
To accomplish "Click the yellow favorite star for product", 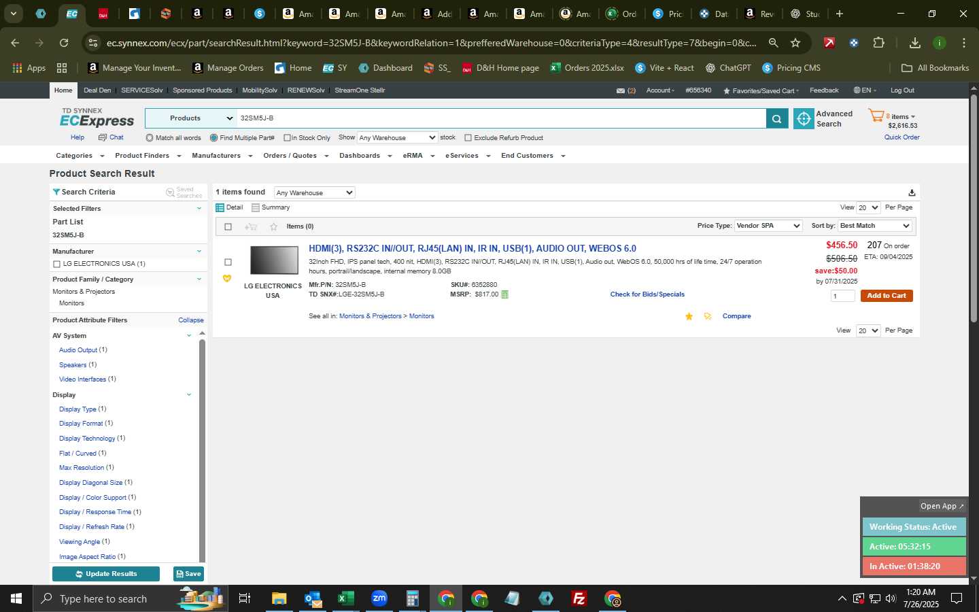I will click(x=689, y=316).
